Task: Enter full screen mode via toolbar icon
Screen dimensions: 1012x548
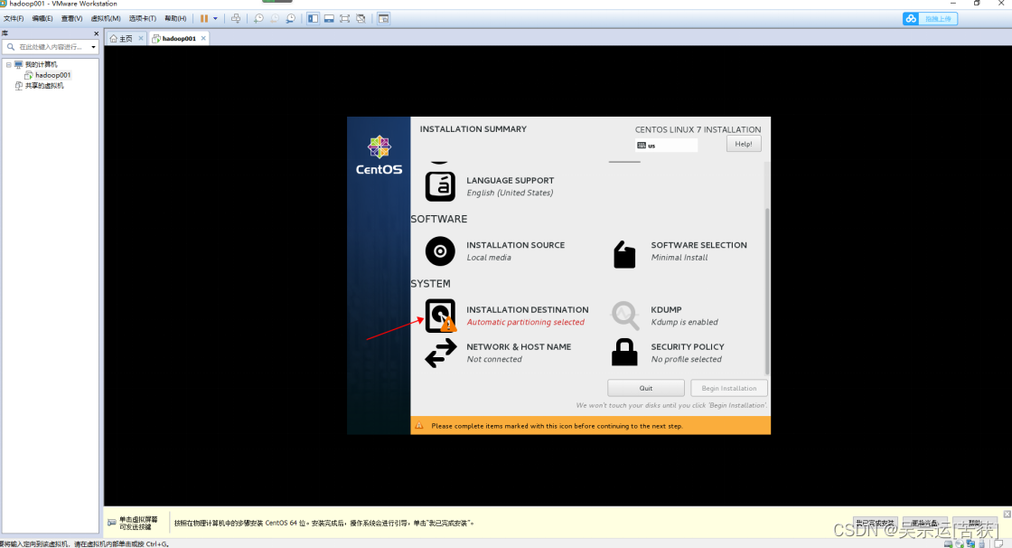Action: (344, 19)
